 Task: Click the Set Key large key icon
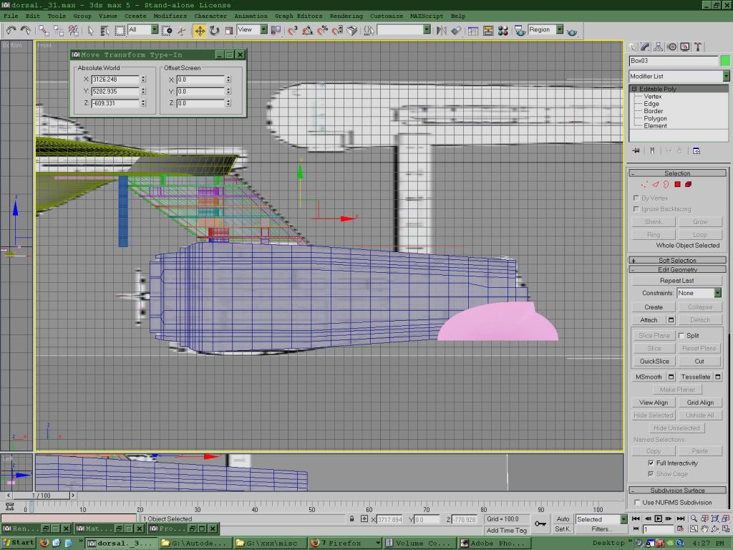point(540,524)
